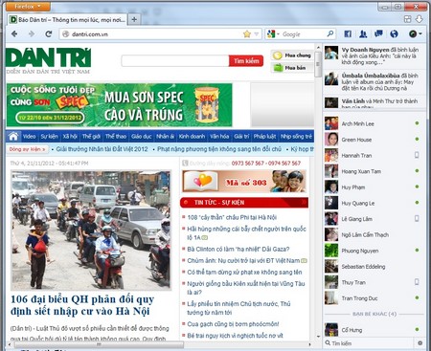Open the URL bar history dropdown arrow

257,33
